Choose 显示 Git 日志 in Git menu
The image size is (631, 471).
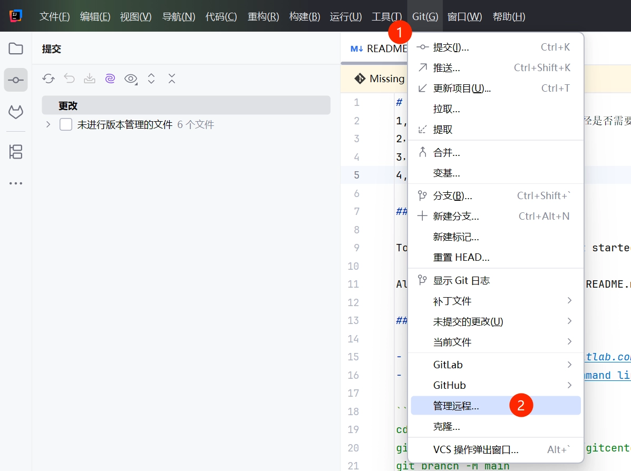496,280
